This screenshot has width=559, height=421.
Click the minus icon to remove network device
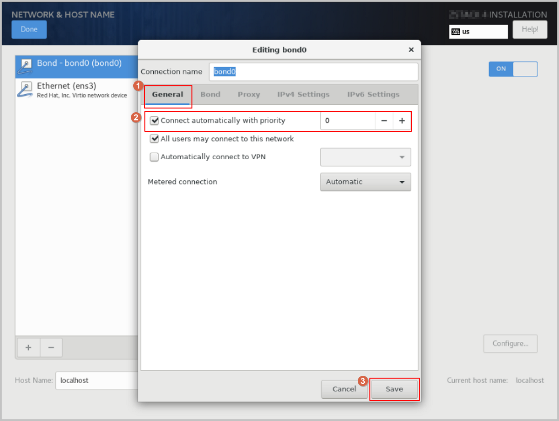point(51,347)
